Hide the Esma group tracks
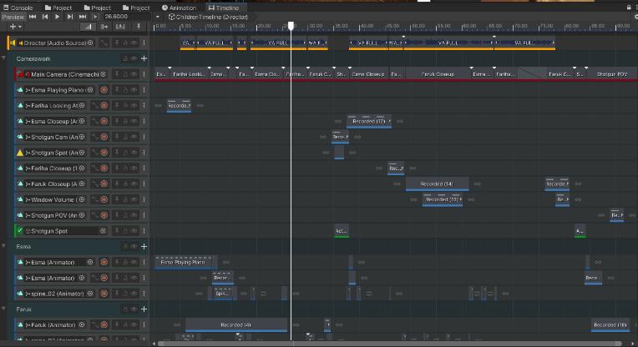638x347 pixels. coord(134,247)
